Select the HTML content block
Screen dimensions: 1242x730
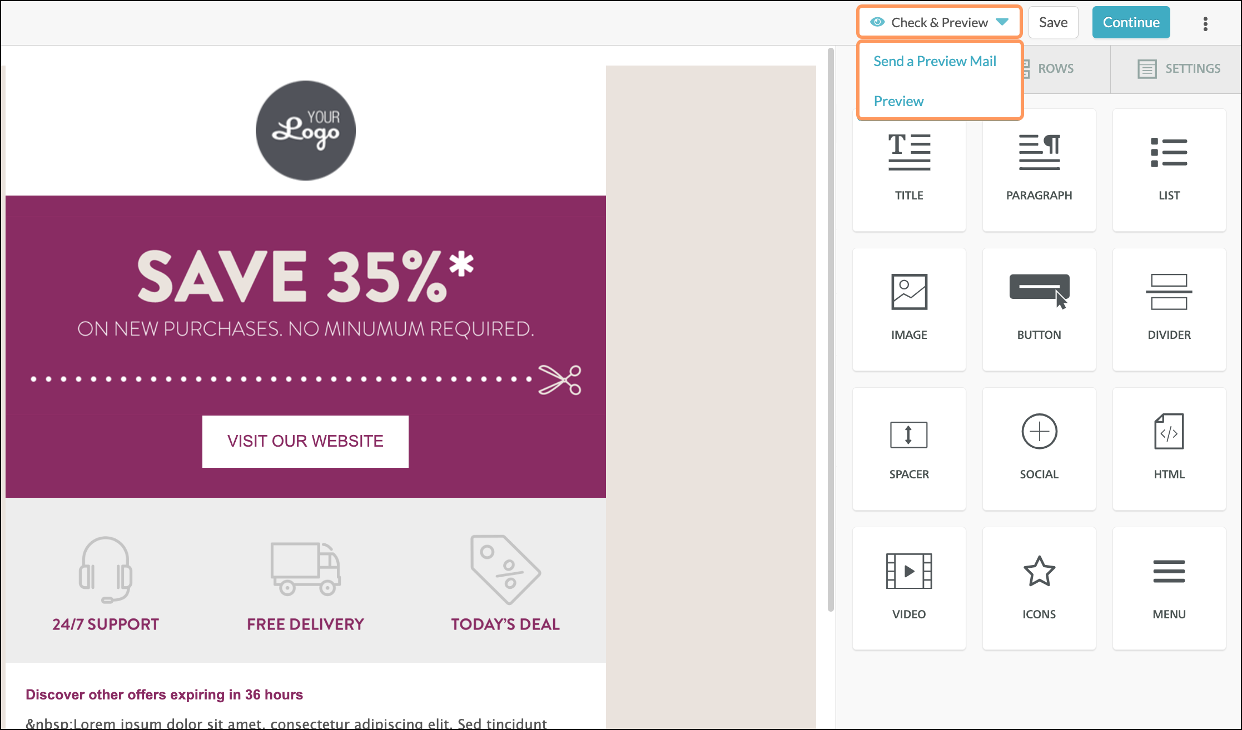click(x=1169, y=448)
